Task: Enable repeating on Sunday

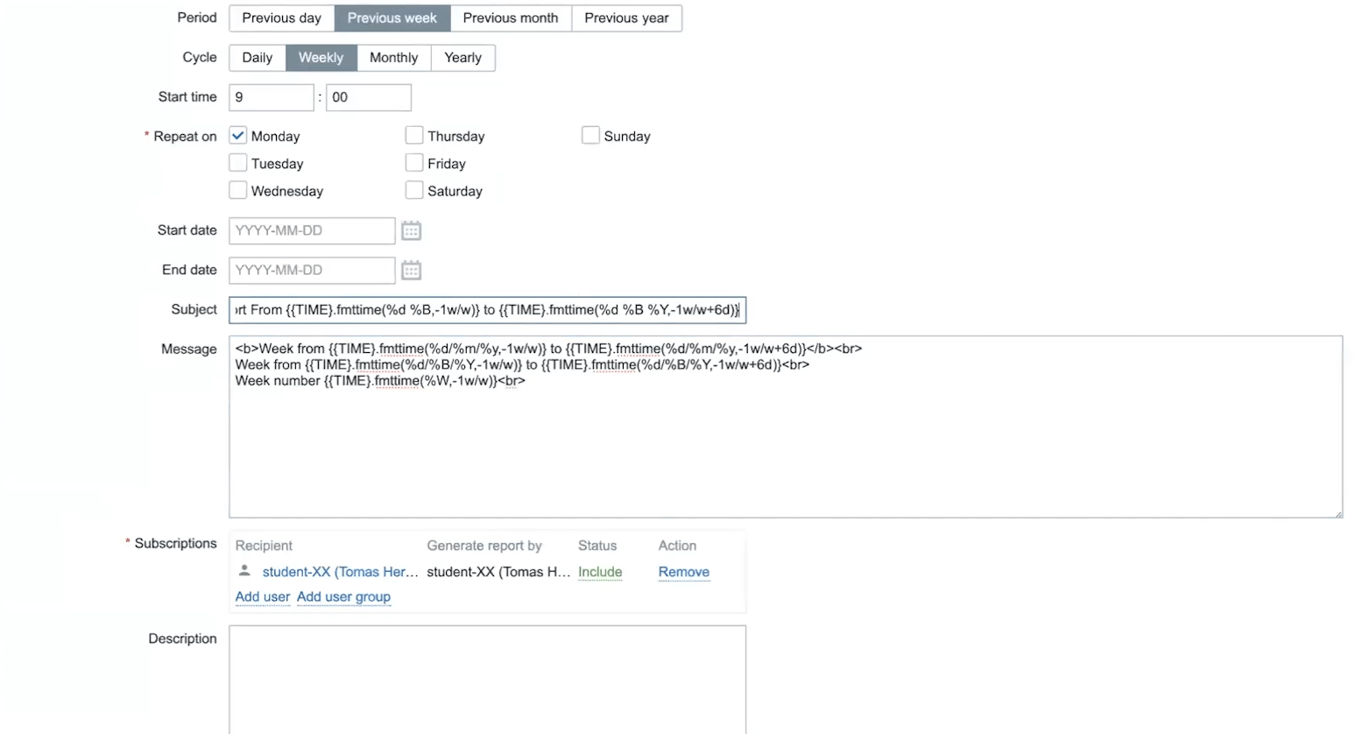Action: (589, 135)
